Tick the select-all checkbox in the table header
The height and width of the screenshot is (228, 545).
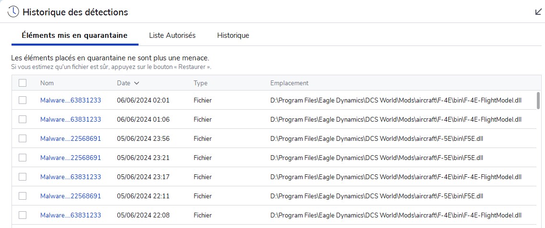point(23,83)
